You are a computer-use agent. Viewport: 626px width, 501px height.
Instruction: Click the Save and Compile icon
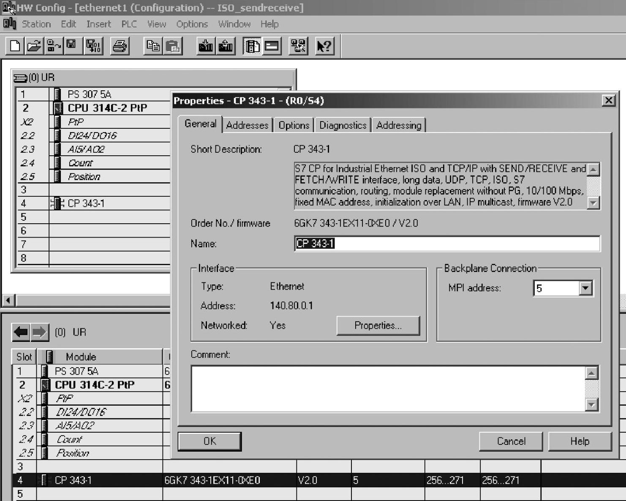click(93, 46)
